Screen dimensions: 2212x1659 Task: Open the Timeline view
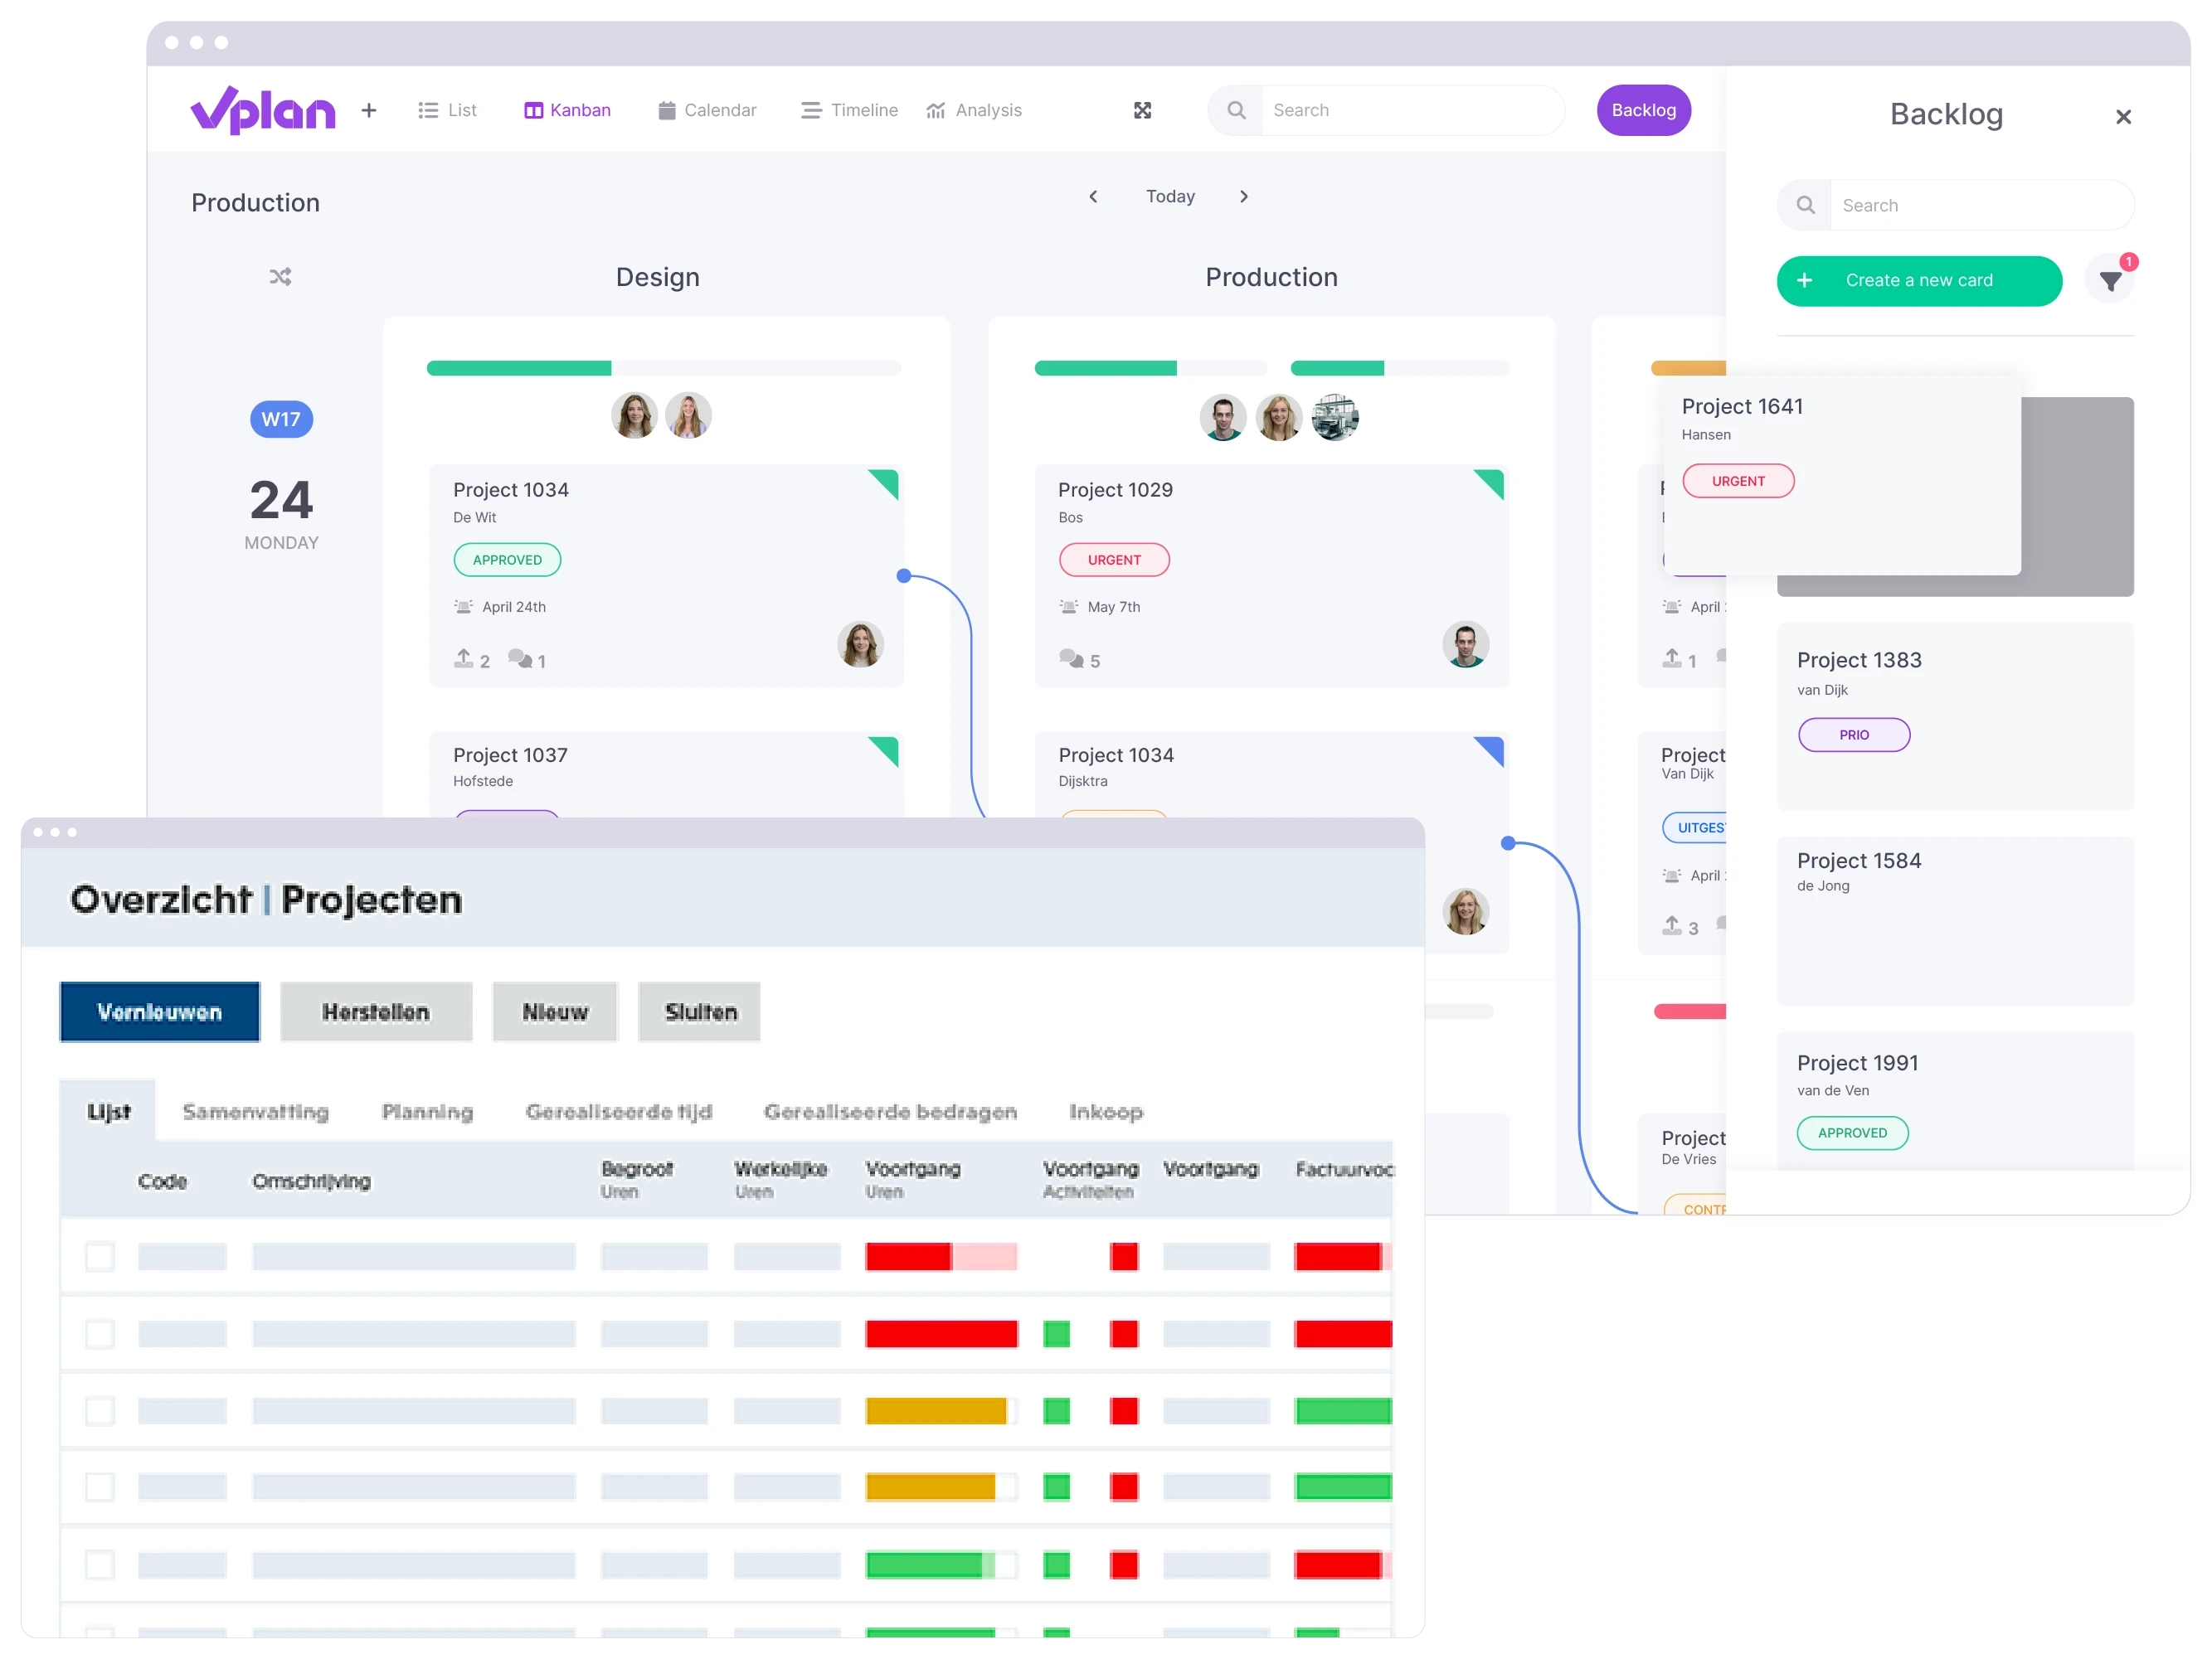click(867, 109)
